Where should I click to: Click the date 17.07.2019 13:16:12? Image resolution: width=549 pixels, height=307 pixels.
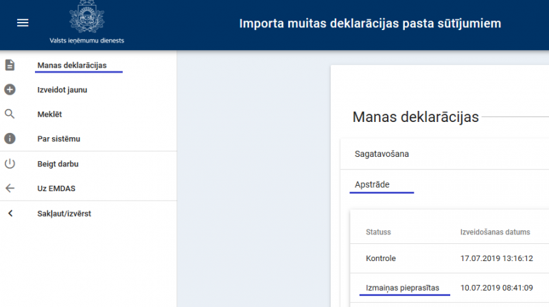click(496, 258)
